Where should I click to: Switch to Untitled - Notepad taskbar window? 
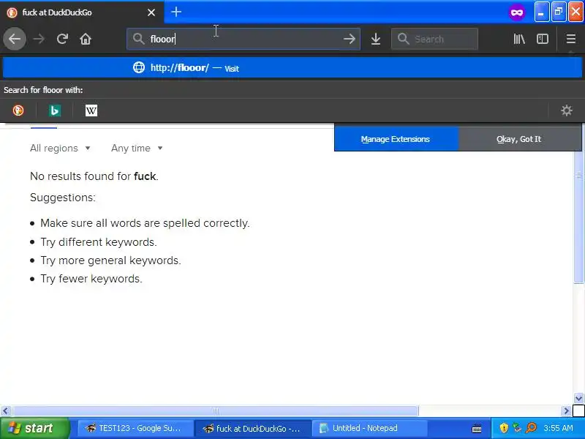point(369,428)
